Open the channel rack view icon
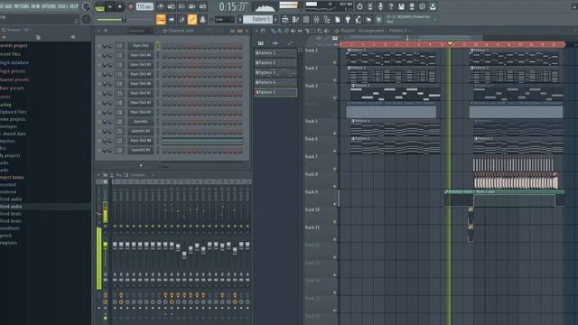The height and width of the screenshot is (325, 578). tap(305, 19)
